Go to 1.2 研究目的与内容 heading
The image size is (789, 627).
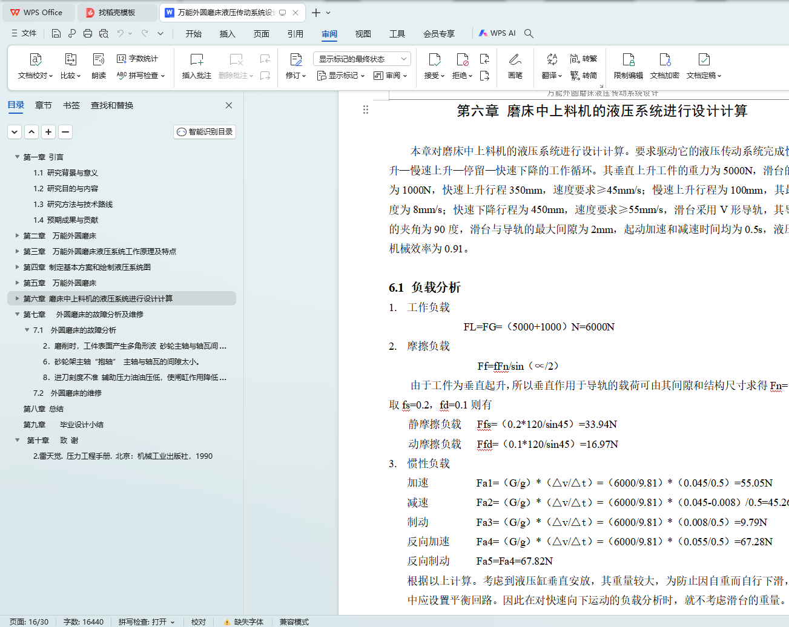click(x=66, y=188)
